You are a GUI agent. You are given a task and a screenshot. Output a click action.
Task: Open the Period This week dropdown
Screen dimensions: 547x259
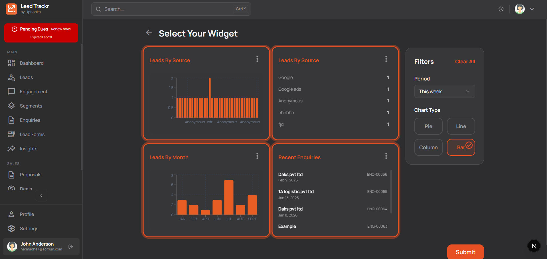[444, 91]
